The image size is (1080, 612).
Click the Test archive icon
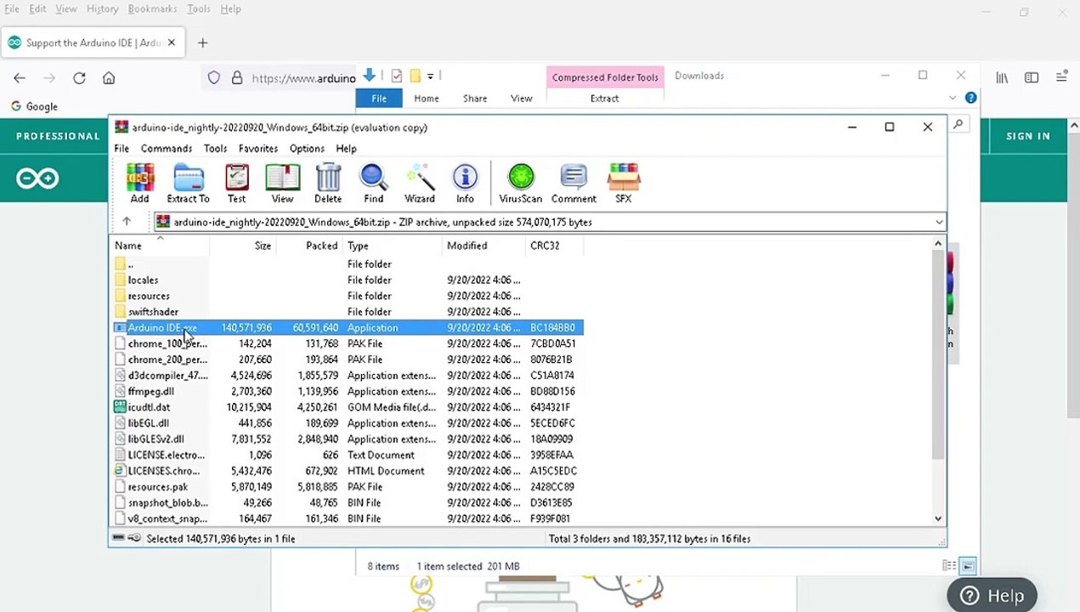pyautogui.click(x=236, y=183)
